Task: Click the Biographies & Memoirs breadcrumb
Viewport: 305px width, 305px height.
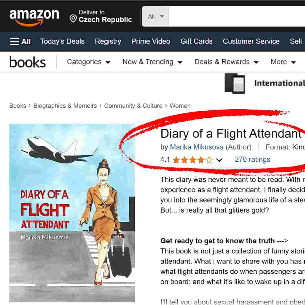Action: click(65, 106)
